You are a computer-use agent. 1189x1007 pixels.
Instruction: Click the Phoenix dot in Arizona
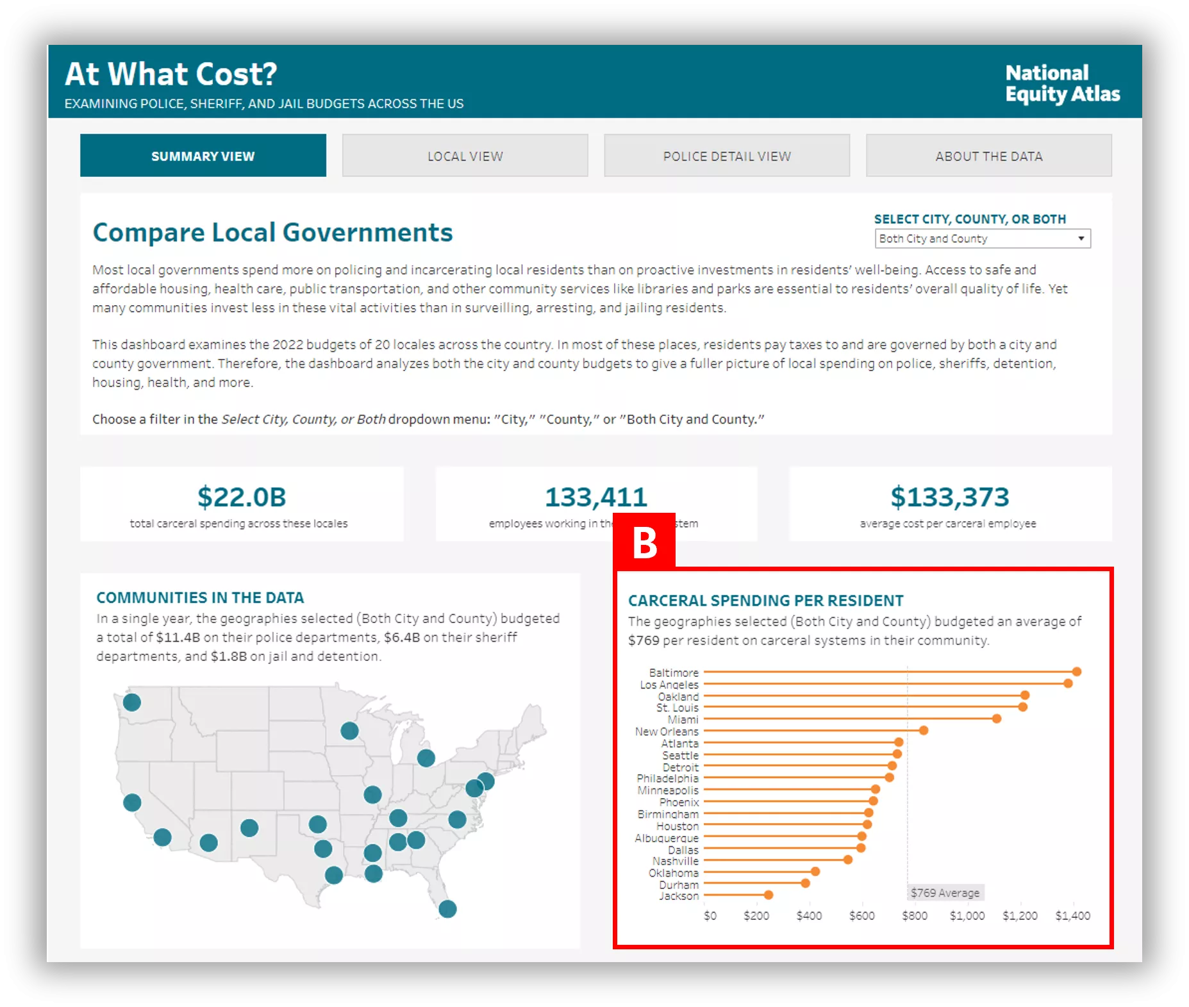(x=208, y=842)
